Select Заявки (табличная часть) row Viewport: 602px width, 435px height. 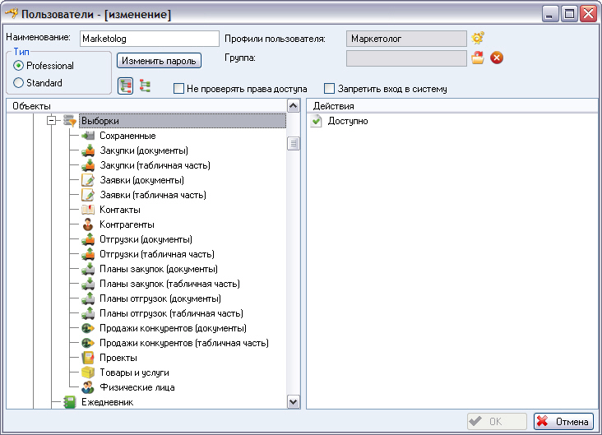(153, 195)
